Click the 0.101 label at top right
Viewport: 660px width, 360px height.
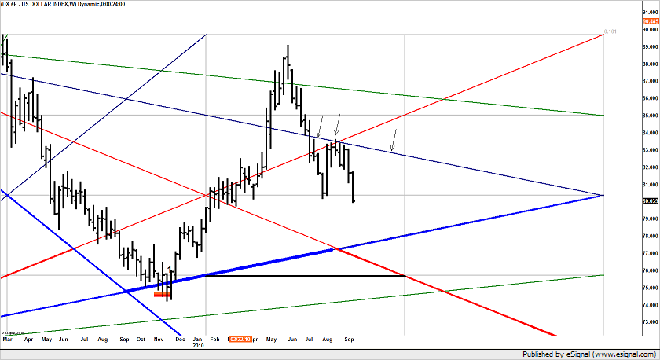point(610,32)
